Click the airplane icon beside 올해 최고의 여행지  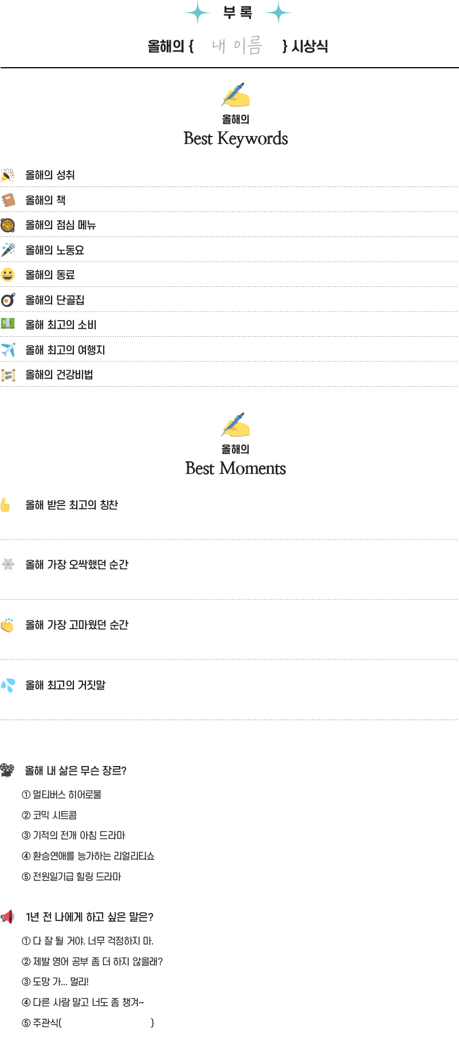[8, 349]
